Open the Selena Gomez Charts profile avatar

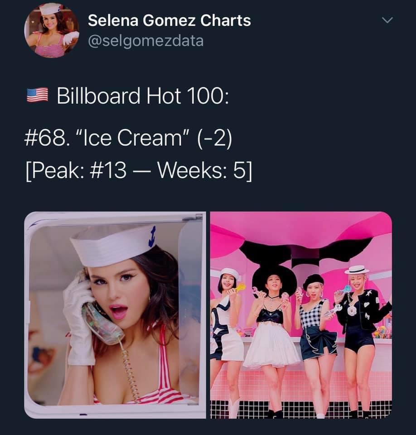tap(52, 30)
